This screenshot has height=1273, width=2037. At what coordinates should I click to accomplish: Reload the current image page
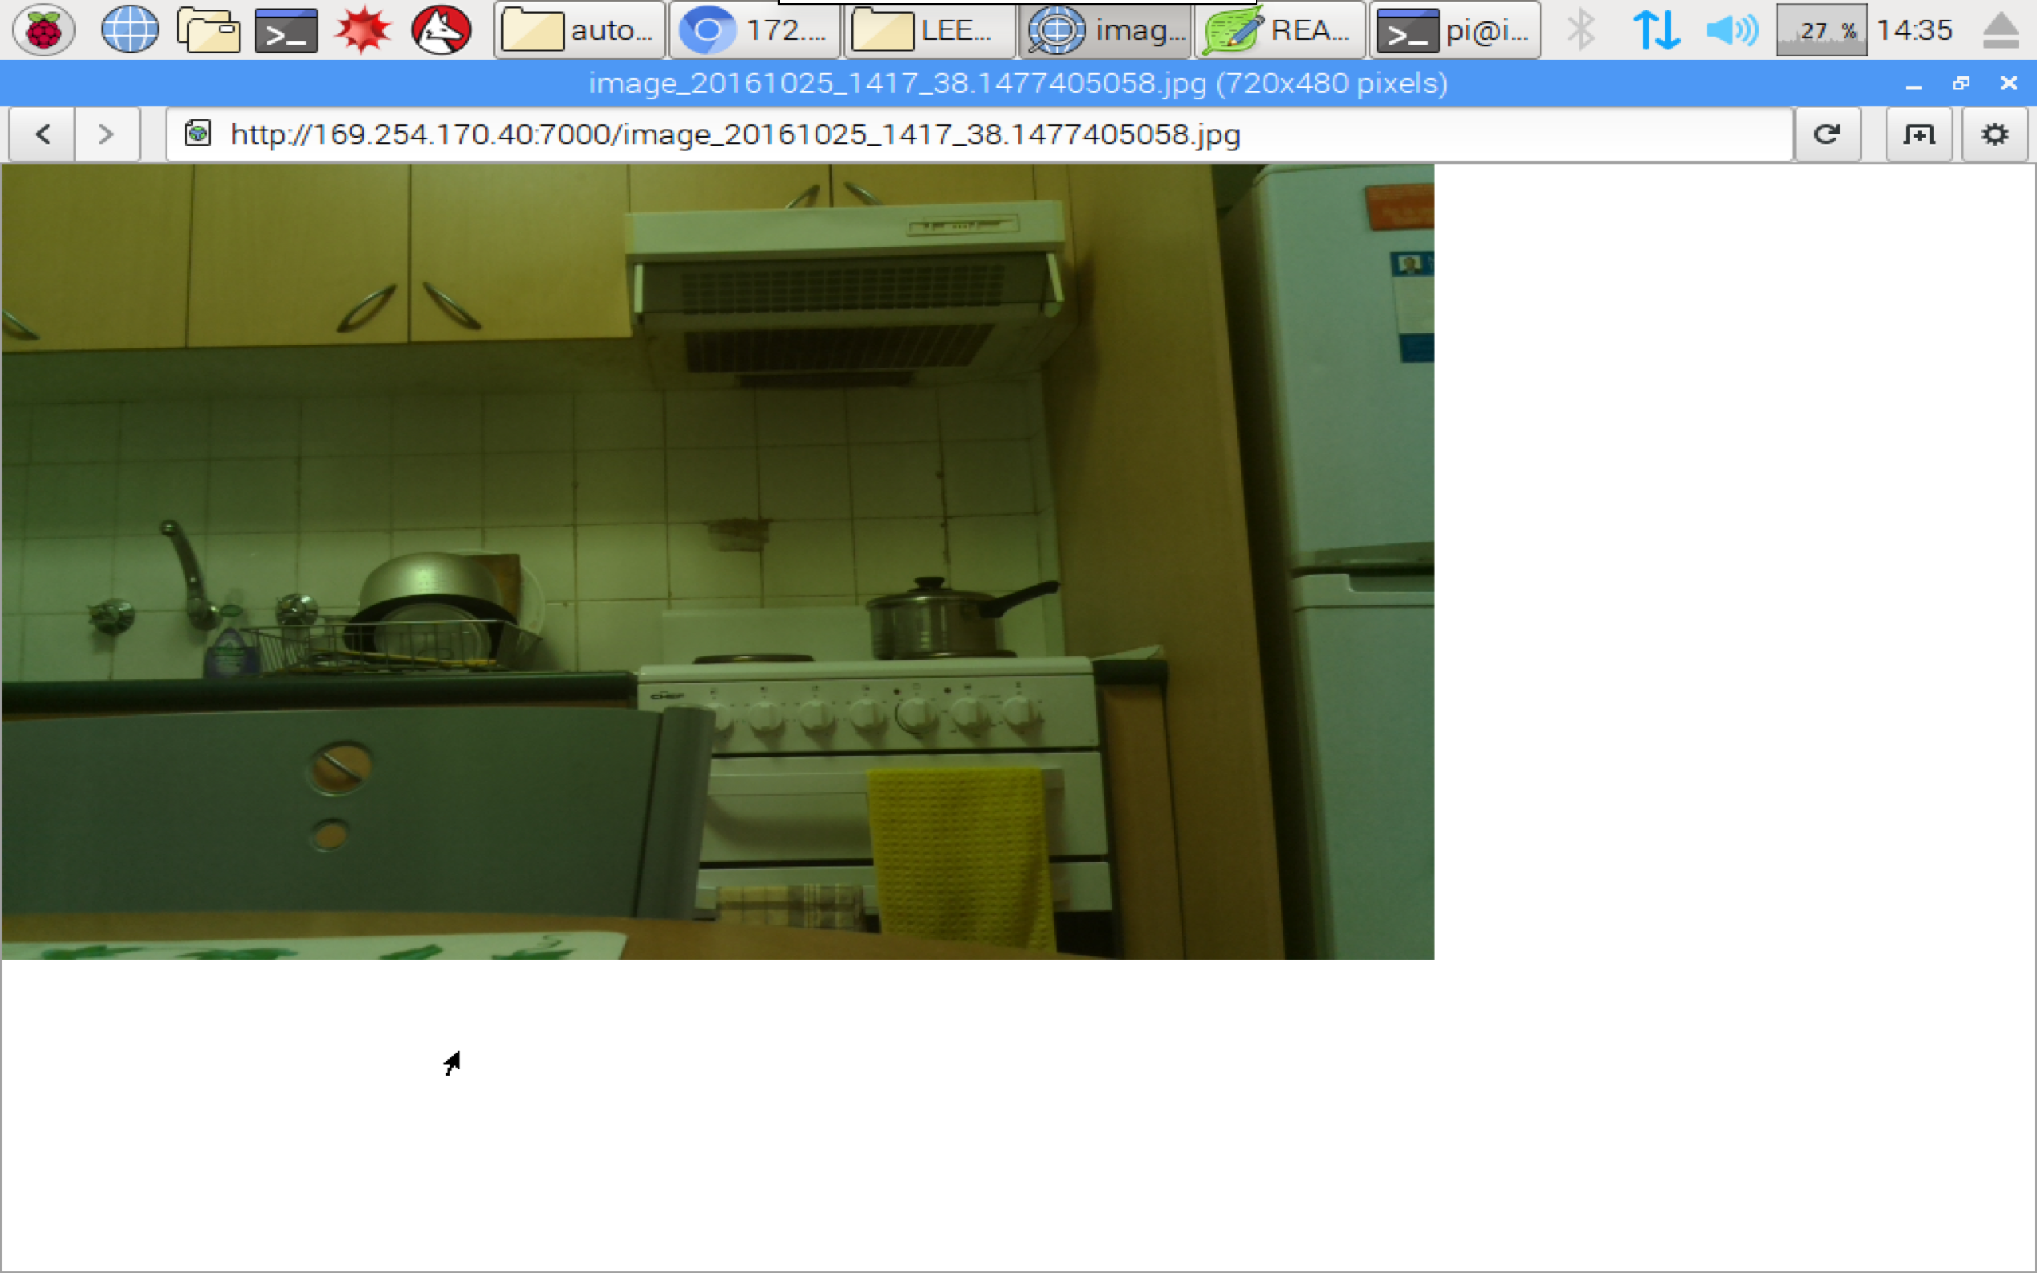click(x=1829, y=134)
